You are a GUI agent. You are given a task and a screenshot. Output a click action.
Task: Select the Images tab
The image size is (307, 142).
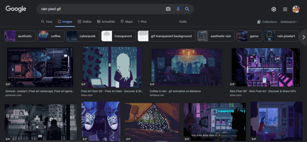[x=65, y=21]
